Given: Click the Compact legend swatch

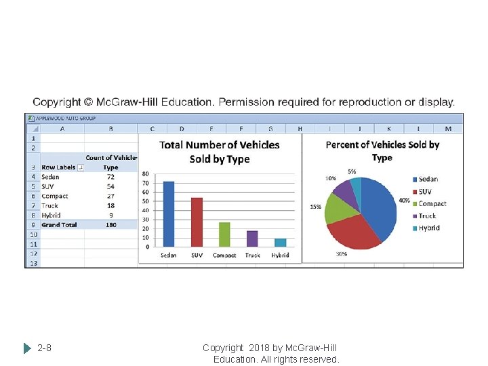Looking at the screenshot, I should coord(415,204).
